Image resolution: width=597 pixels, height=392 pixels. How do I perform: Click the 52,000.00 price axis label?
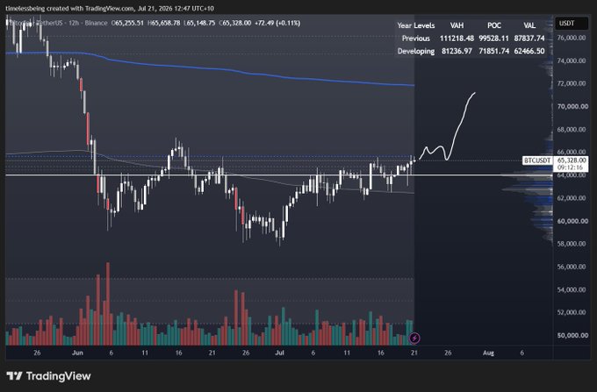(572, 312)
